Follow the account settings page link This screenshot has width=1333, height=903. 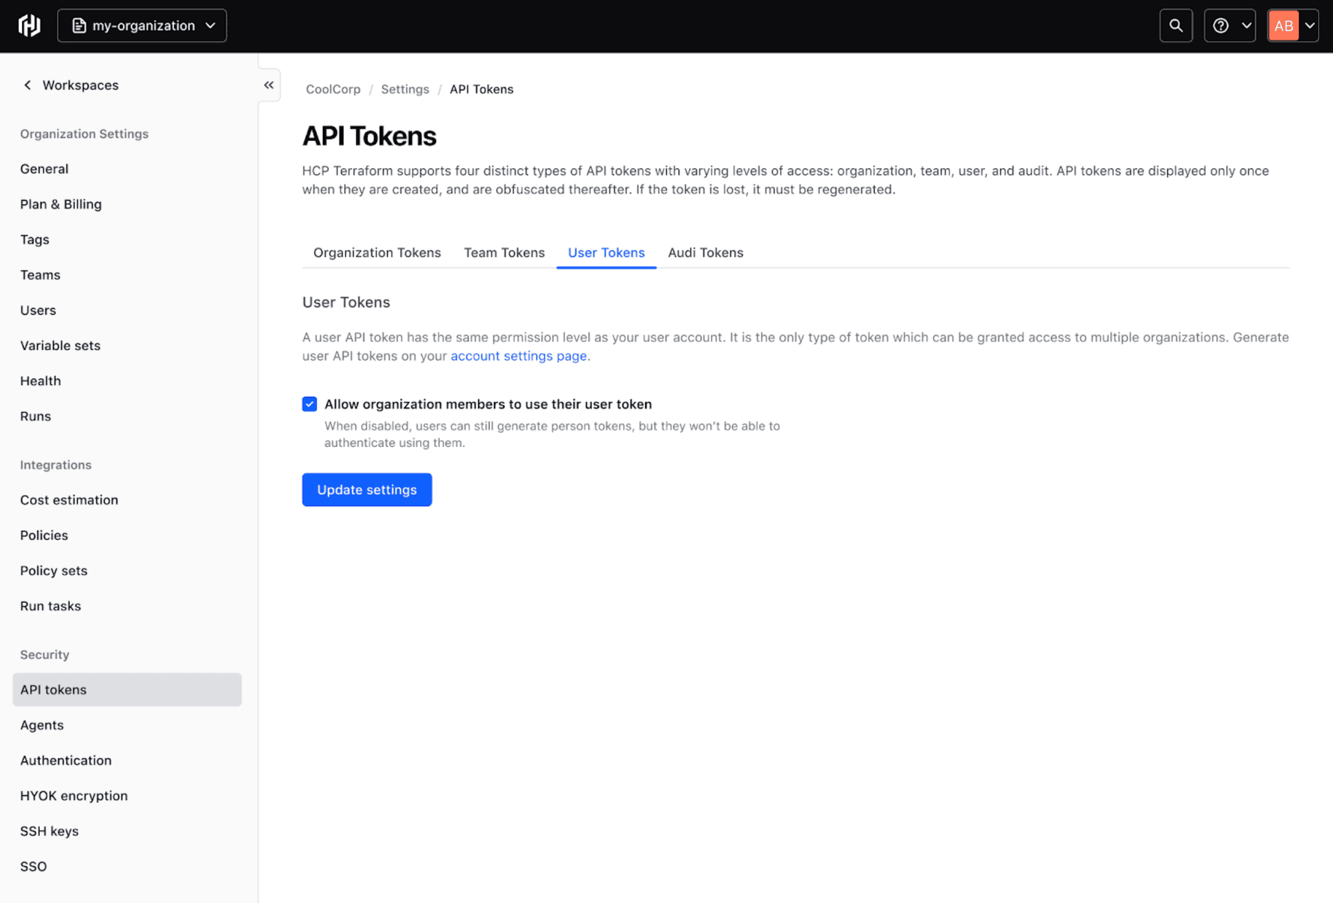[x=518, y=356]
